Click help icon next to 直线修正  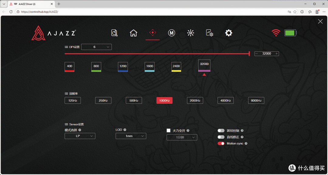(242, 137)
